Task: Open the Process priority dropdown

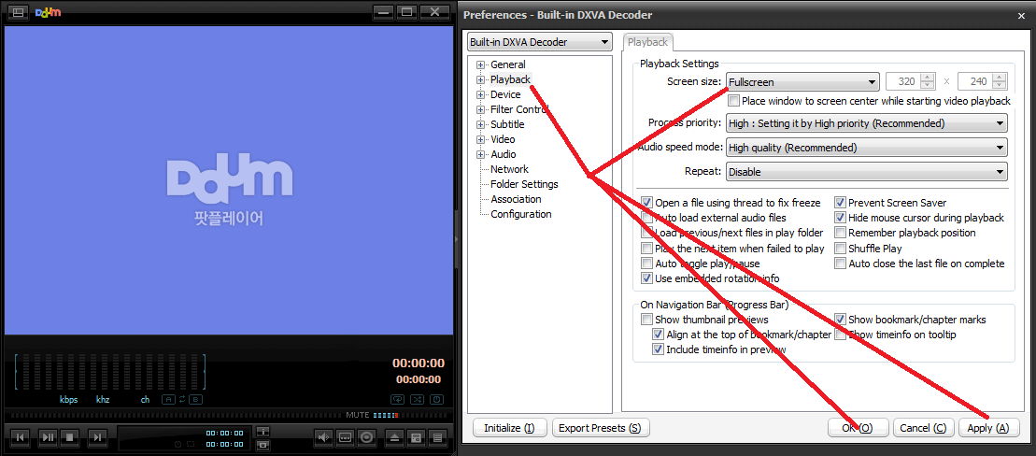Action: [866, 123]
